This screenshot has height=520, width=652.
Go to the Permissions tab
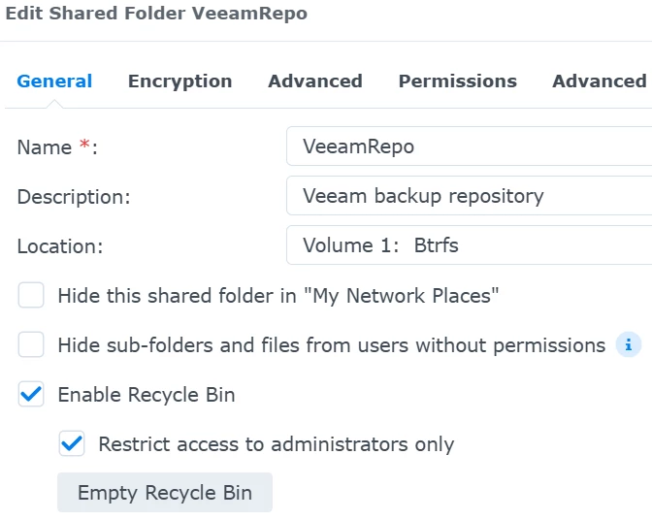pos(457,81)
